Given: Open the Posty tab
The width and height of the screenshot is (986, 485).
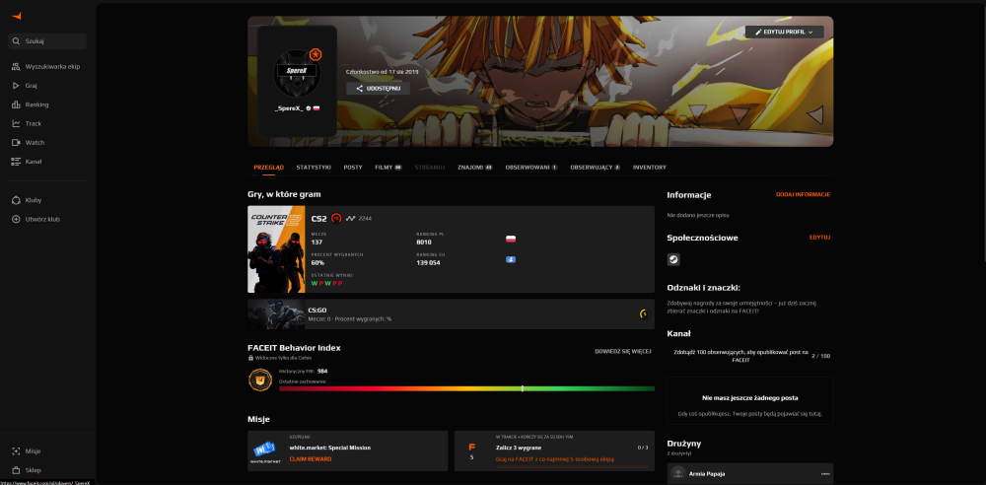Looking at the screenshot, I should pyautogui.click(x=353, y=168).
